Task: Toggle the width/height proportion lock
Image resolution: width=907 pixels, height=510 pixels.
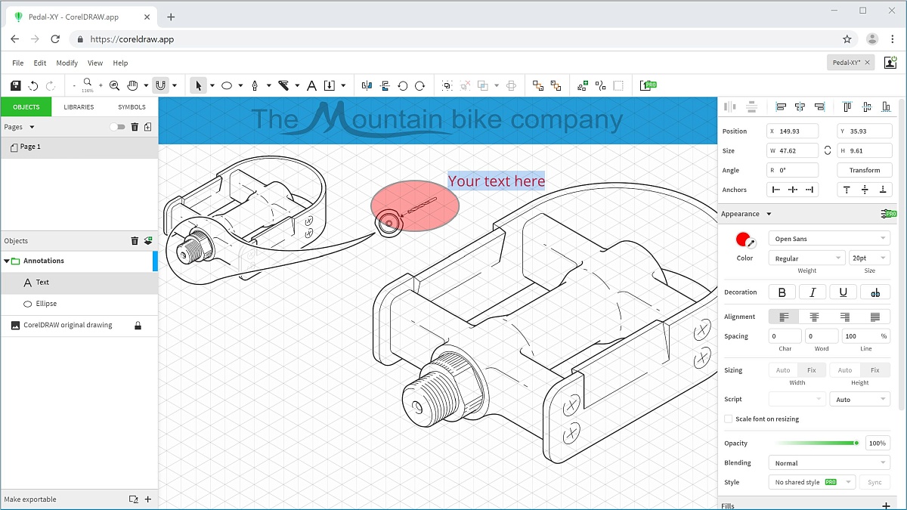Action: tap(828, 150)
